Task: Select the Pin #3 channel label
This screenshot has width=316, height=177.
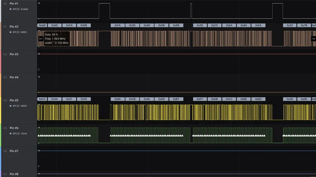Action: click(14, 54)
